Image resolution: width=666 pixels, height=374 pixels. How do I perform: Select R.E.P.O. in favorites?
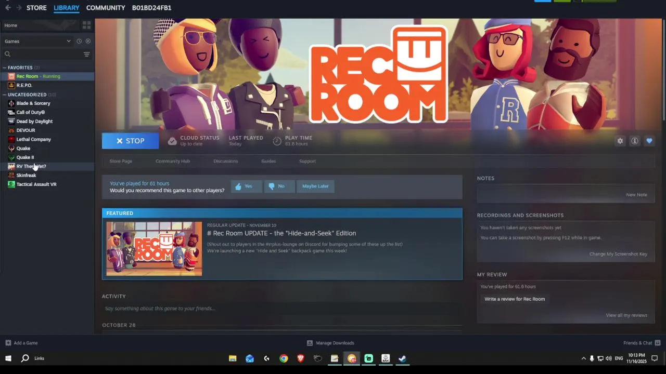click(x=47, y=85)
